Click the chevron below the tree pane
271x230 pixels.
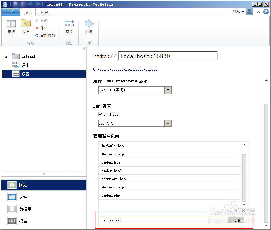(x=44, y=174)
